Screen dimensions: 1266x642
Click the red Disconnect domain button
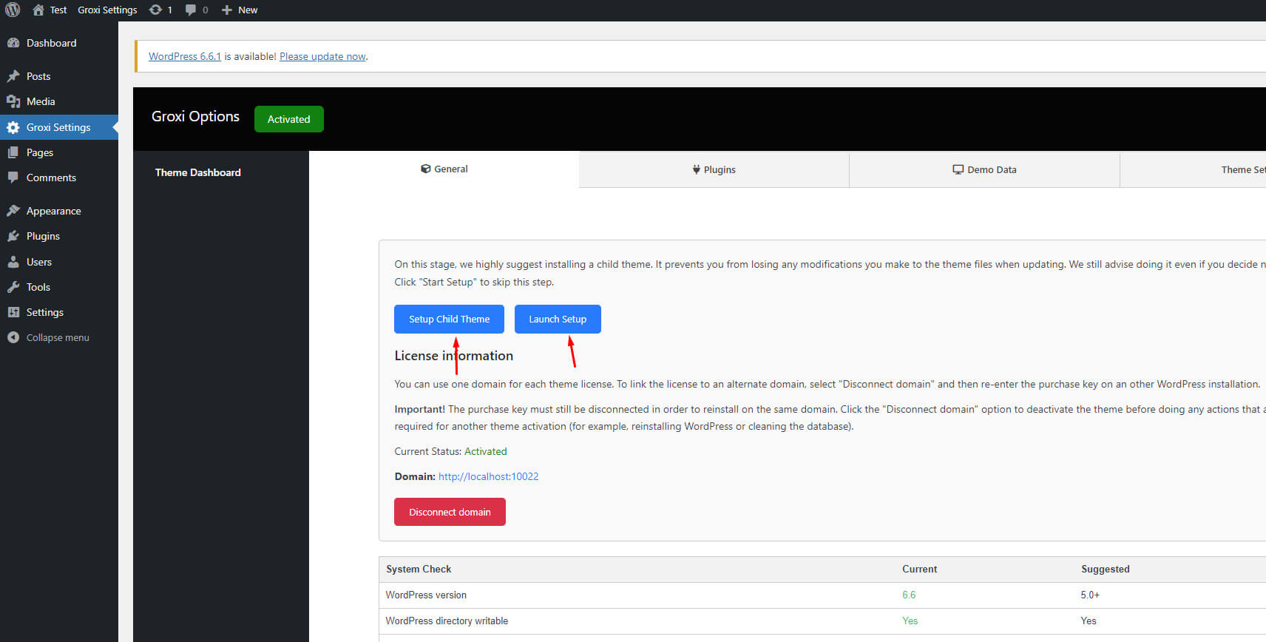tap(450, 512)
